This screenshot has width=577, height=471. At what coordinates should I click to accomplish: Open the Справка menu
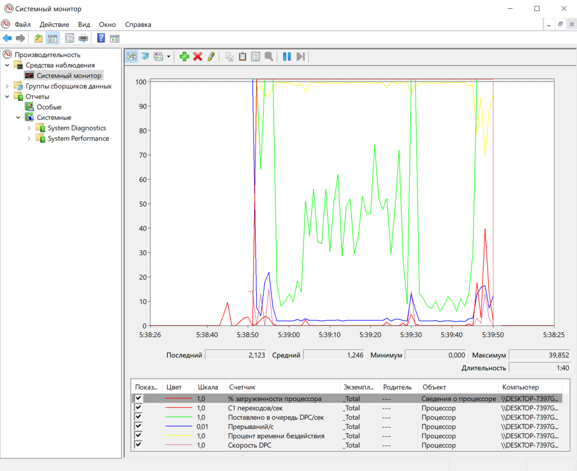(x=138, y=25)
